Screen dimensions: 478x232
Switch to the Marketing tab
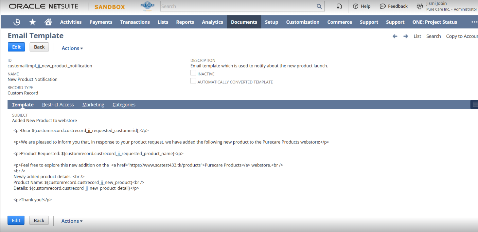(x=93, y=105)
